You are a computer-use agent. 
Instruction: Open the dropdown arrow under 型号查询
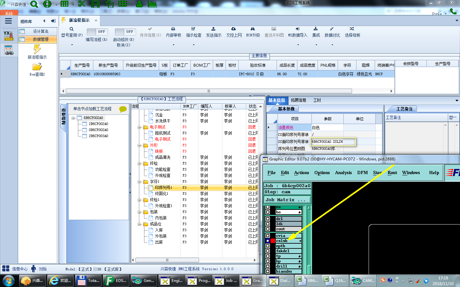(x=72, y=45)
